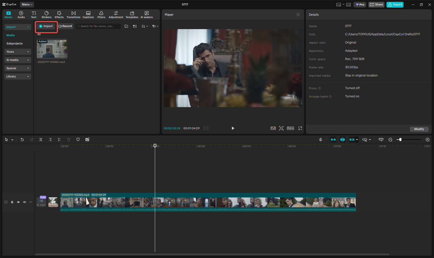Toggle track visibility eye icon

18,202
